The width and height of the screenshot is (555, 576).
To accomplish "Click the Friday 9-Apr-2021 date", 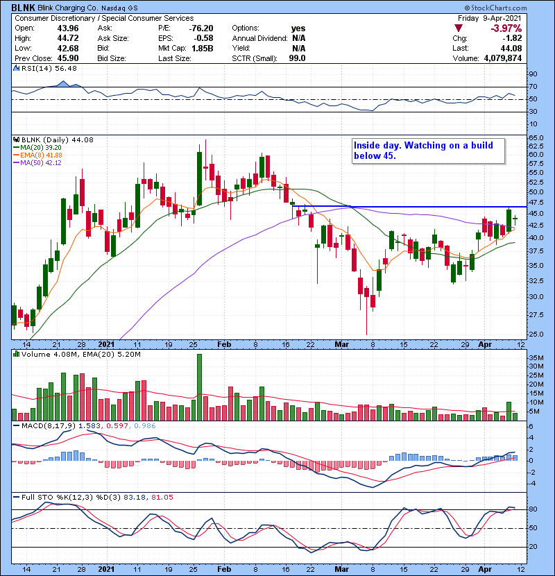I will click(490, 18).
